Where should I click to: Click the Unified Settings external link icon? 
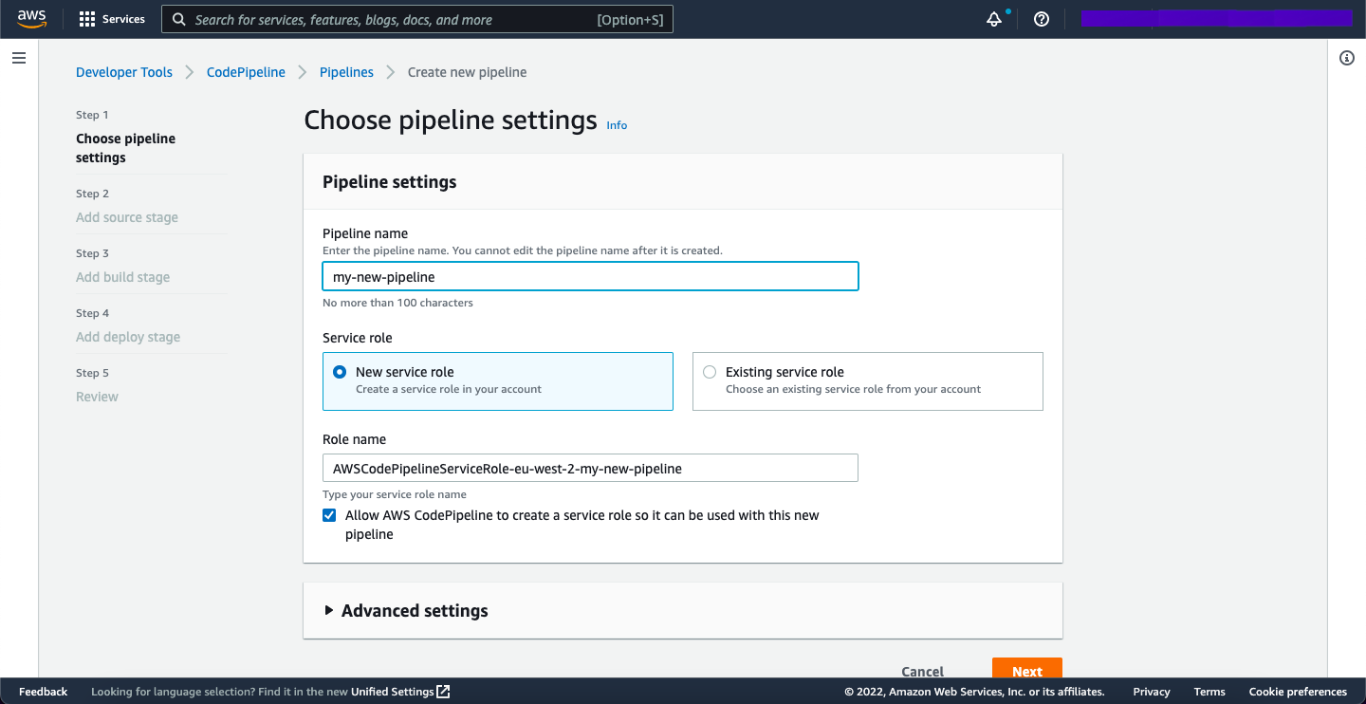click(443, 692)
